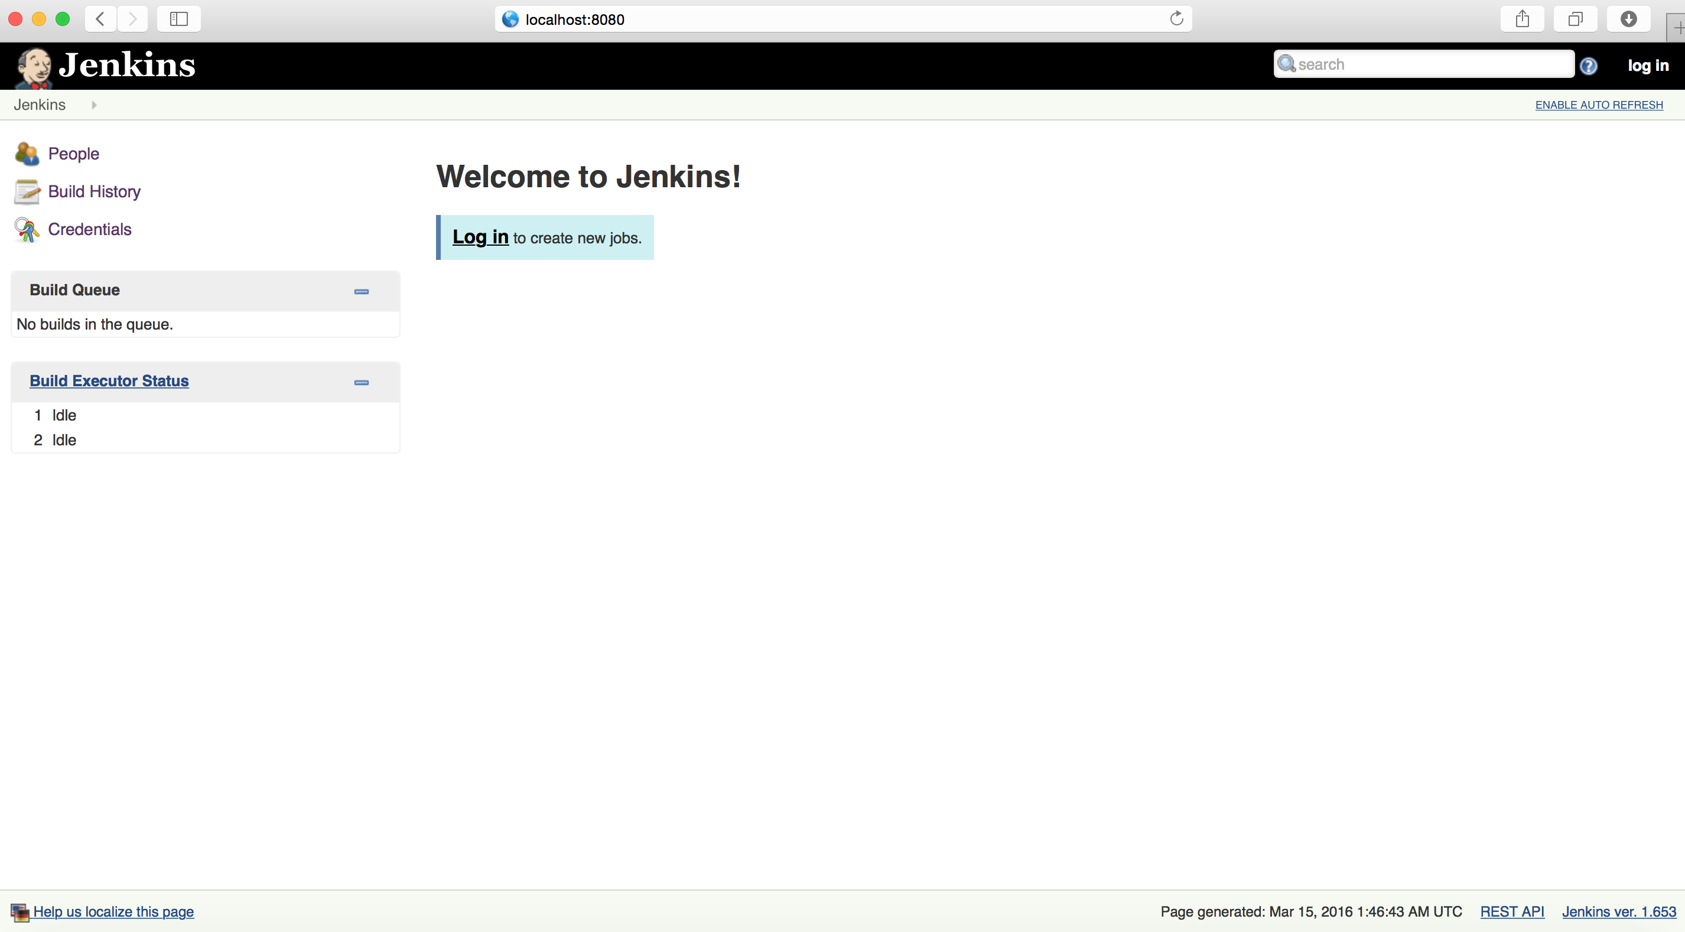This screenshot has height=932, width=1685.
Task: Reload the localhost:8080 page
Action: click(1176, 18)
